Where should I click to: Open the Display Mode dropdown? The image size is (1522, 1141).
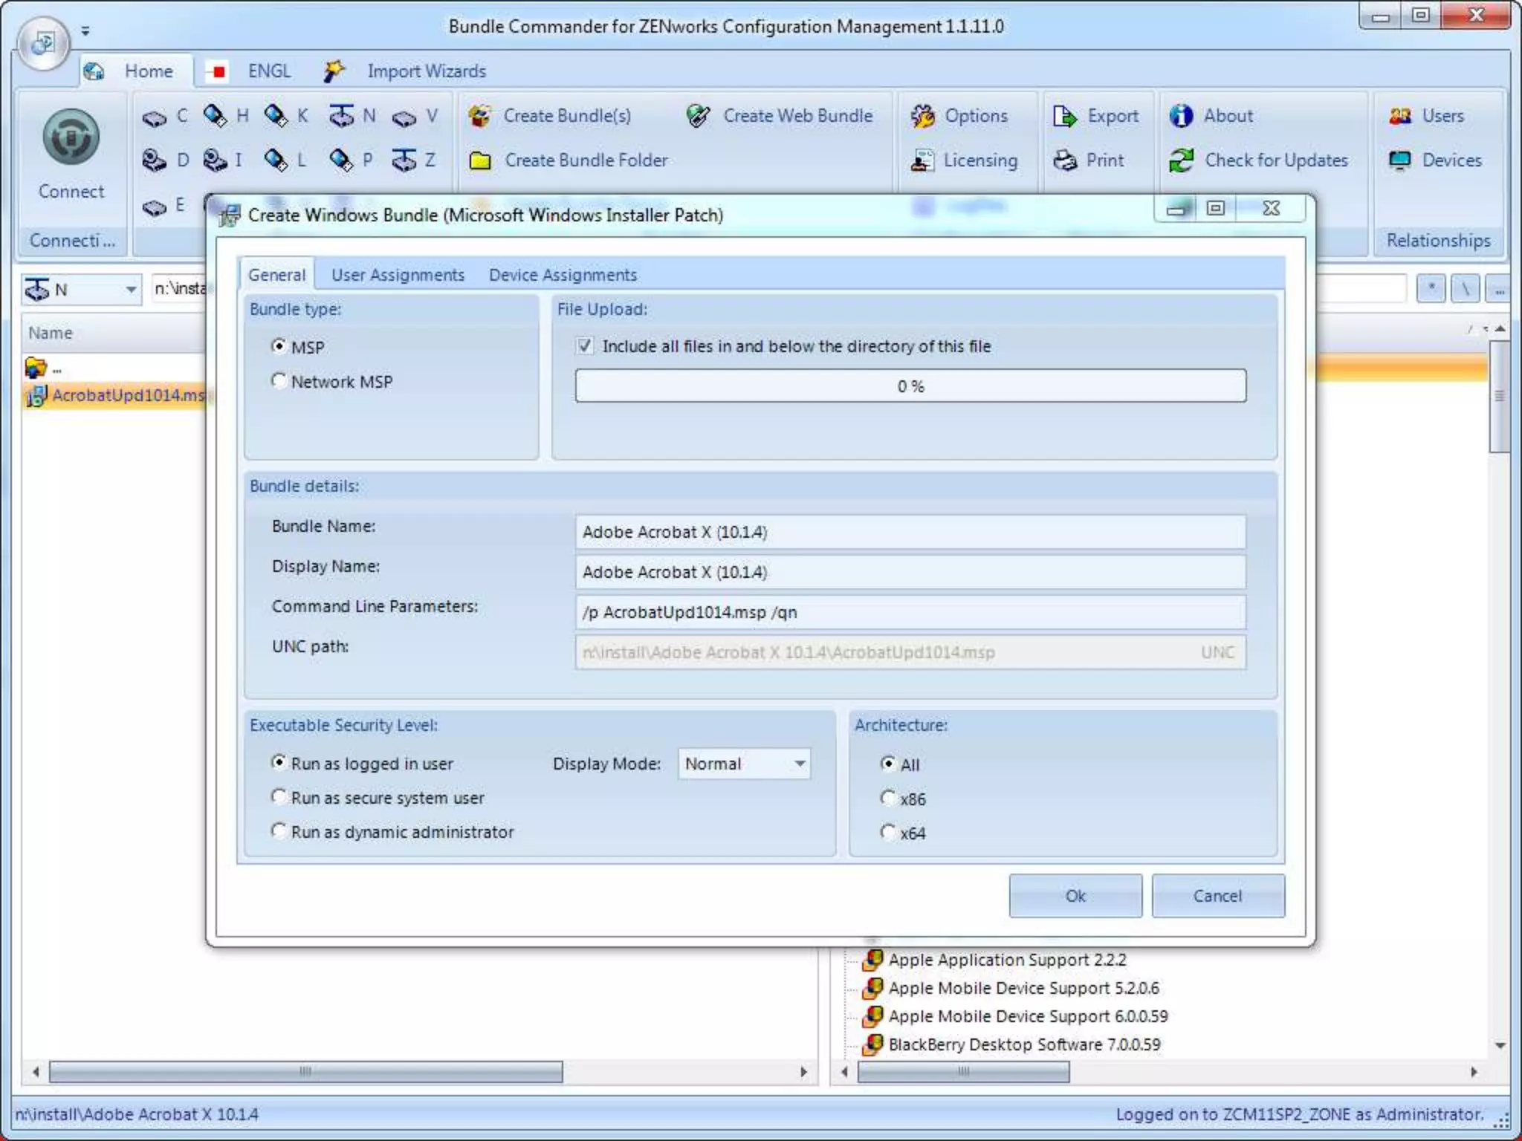pyautogui.click(x=799, y=764)
